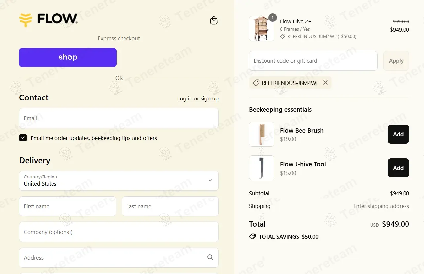Click the Flow Hive 2+ product thumbnail
Image resolution: width=424 pixels, height=274 pixels.
(x=262, y=29)
